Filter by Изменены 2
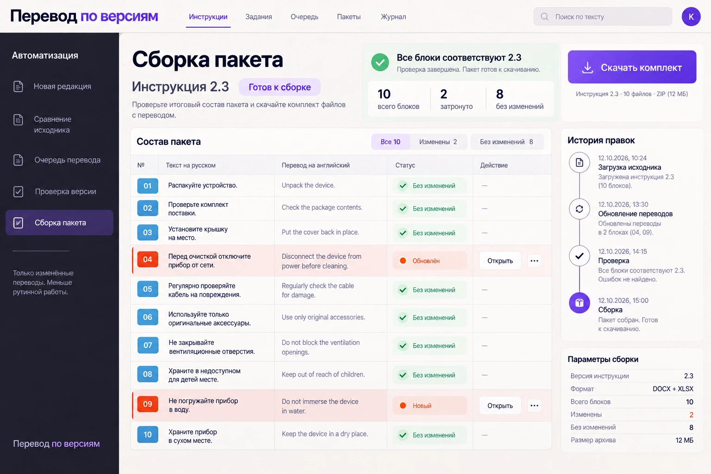This screenshot has height=474, width=711. pyautogui.click(x=438, y=142)
